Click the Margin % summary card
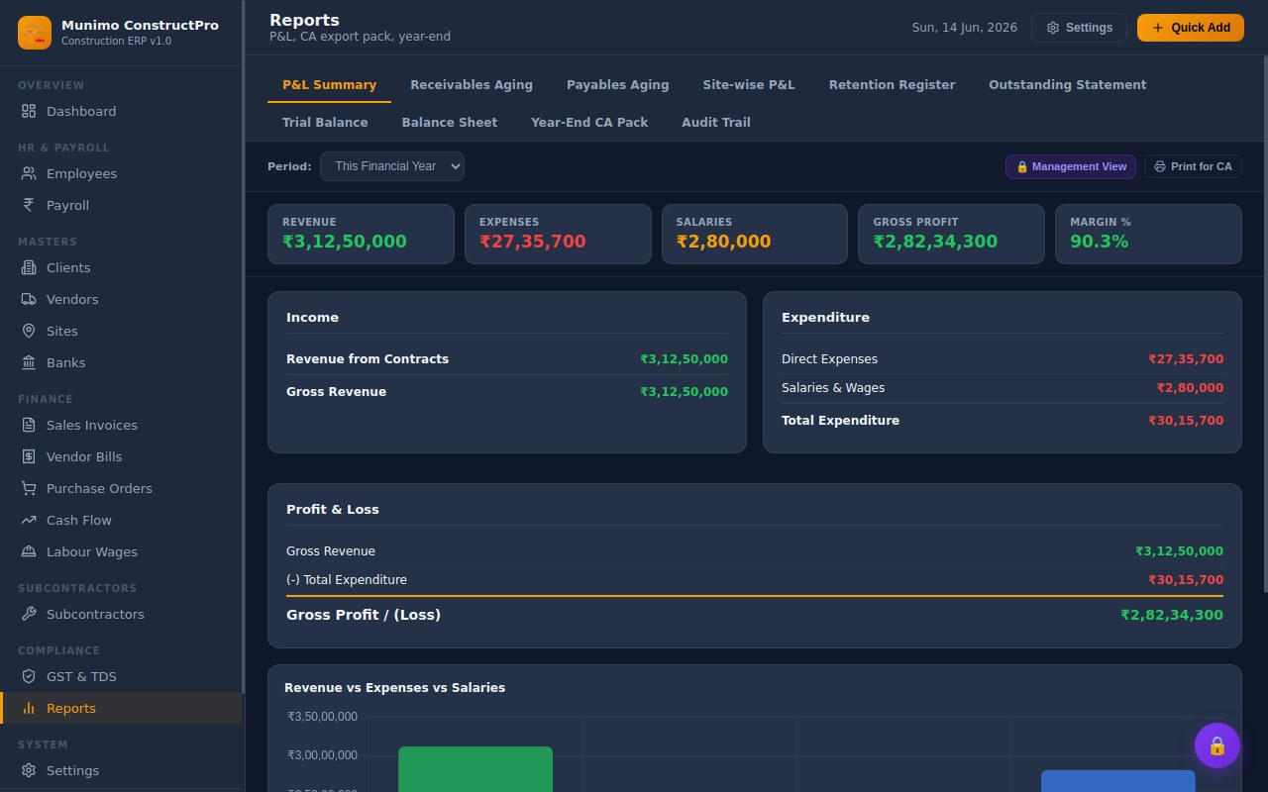This screenshot has height=792, width=1268. pos(1148,234)
